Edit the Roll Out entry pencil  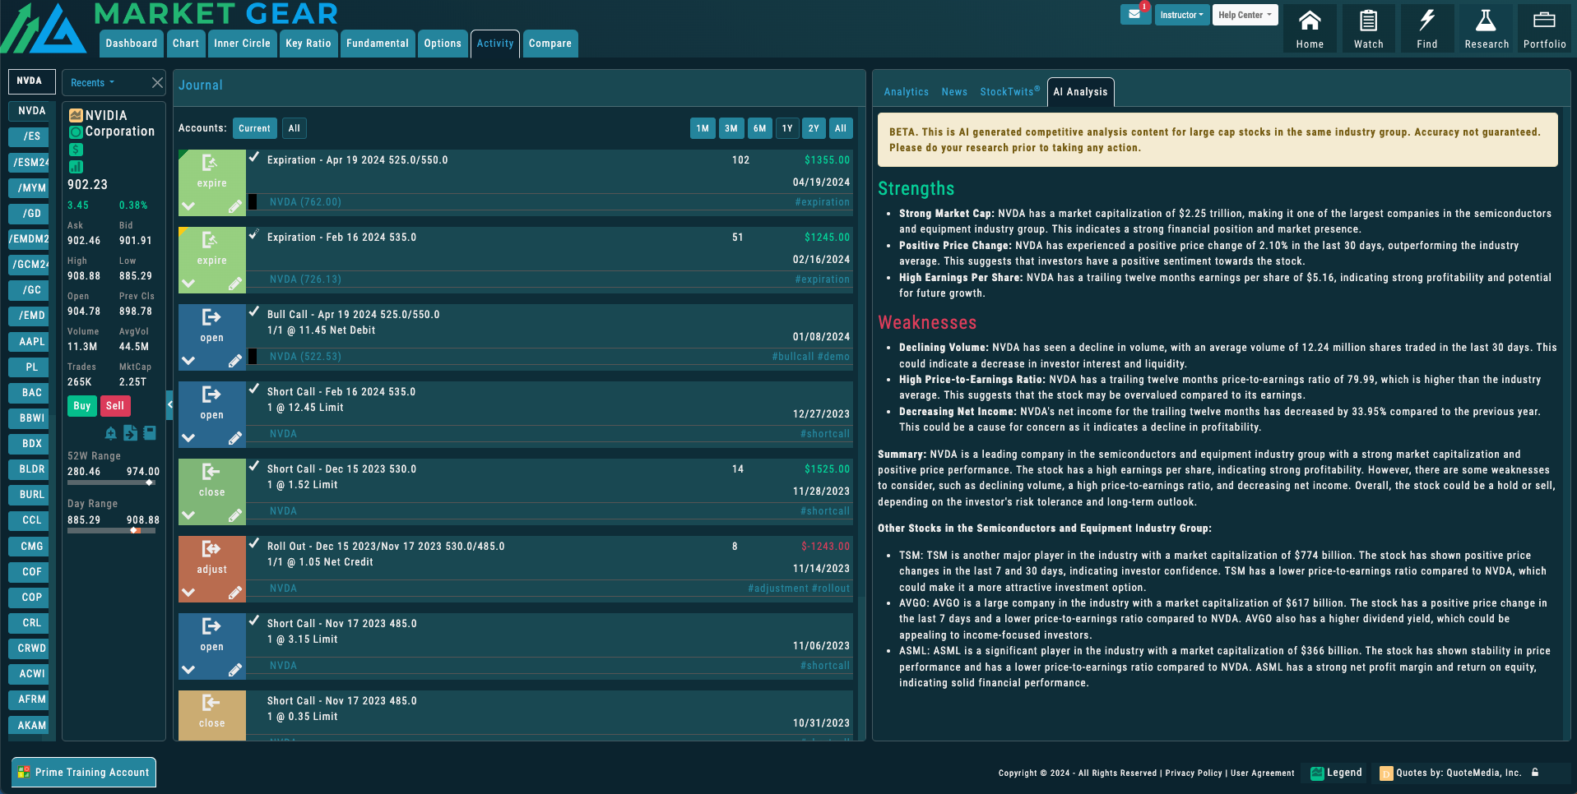tap(234, 593)
